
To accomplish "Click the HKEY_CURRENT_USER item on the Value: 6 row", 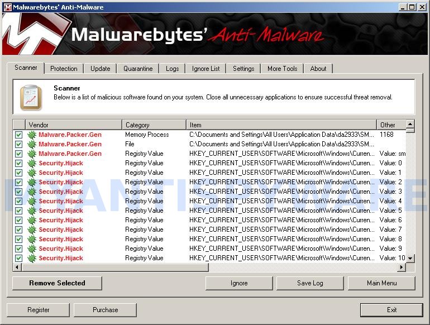I will tap(282, 220).
